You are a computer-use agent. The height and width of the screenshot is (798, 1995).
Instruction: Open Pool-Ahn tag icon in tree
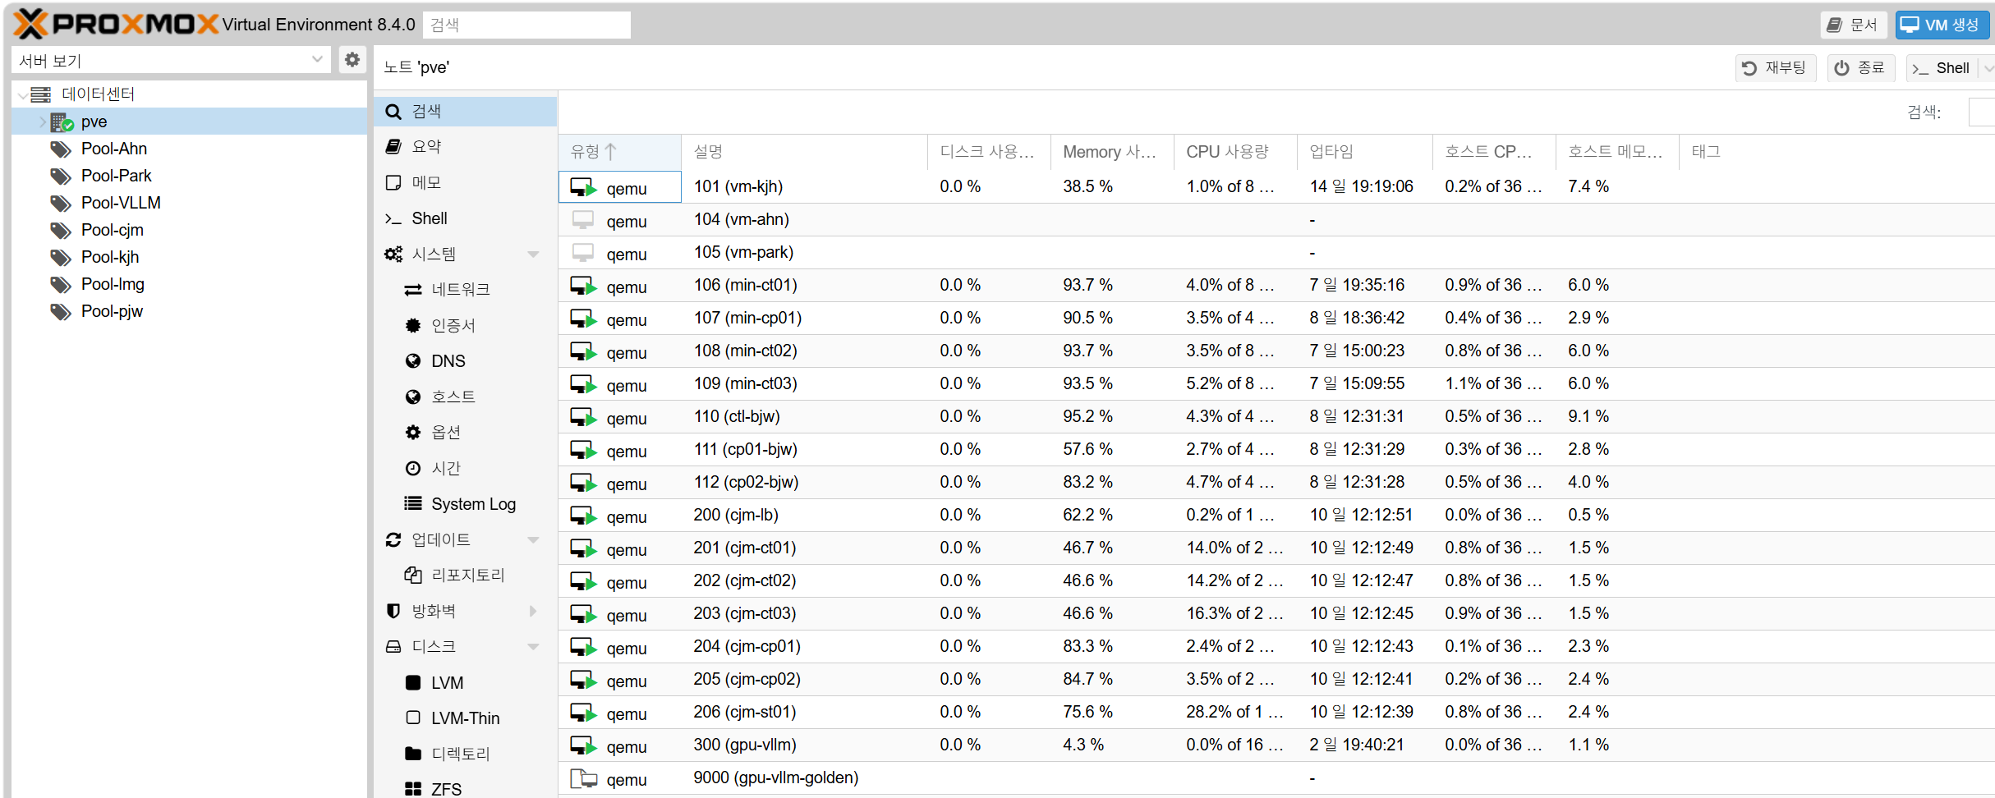(x=61, y=149)
